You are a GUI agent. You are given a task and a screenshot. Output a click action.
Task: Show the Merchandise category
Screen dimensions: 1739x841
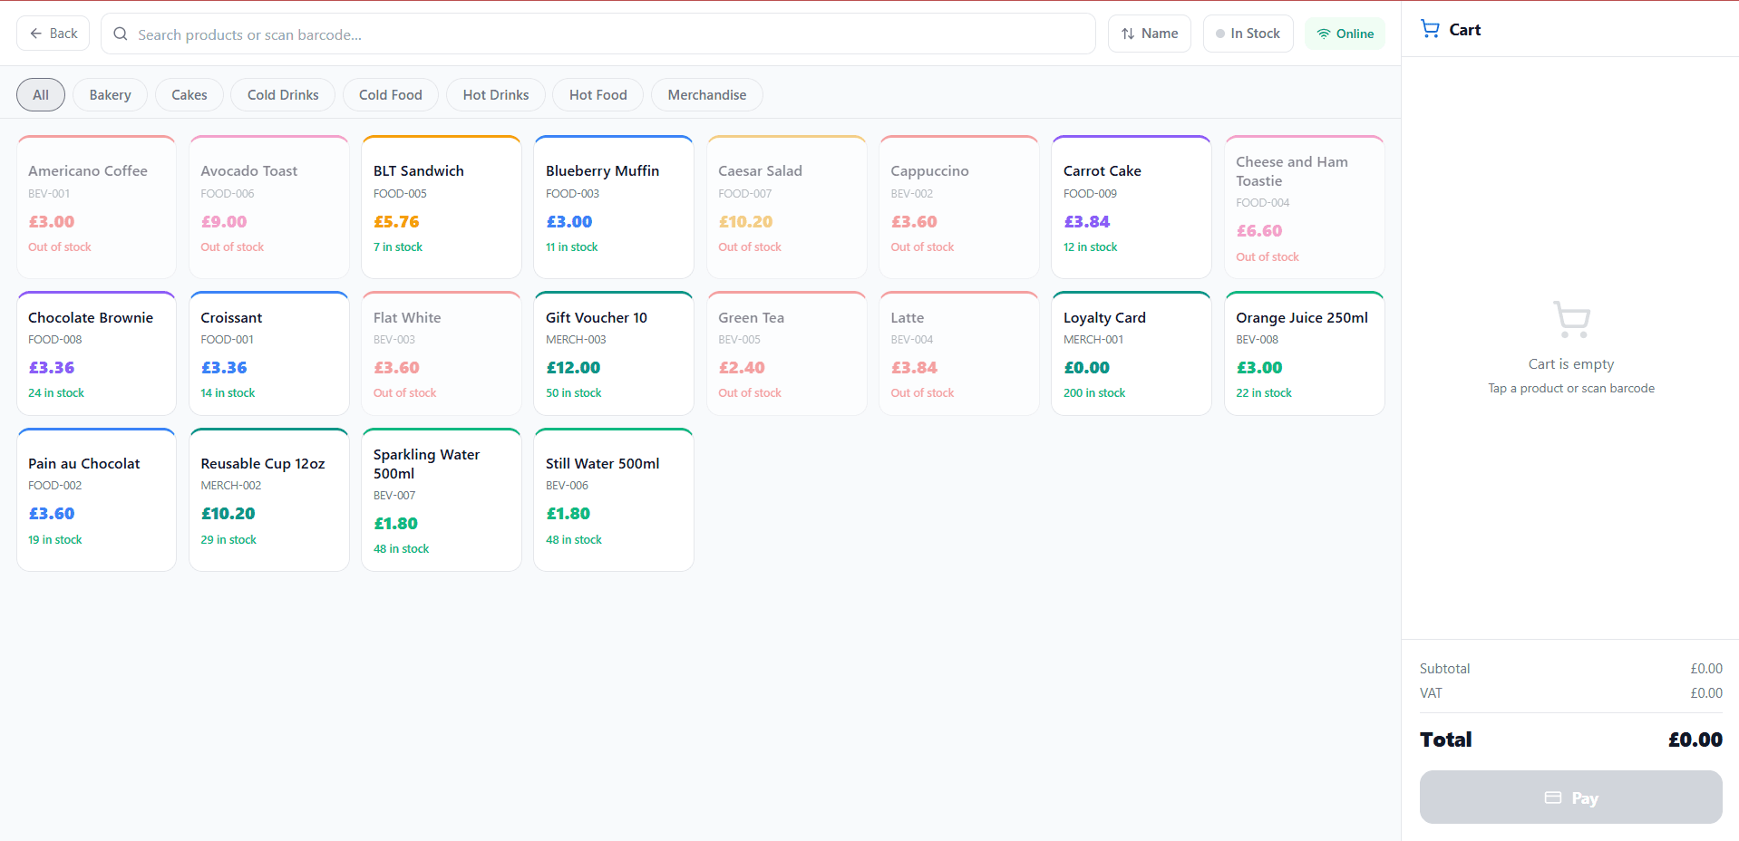click(x=707, y=94)
